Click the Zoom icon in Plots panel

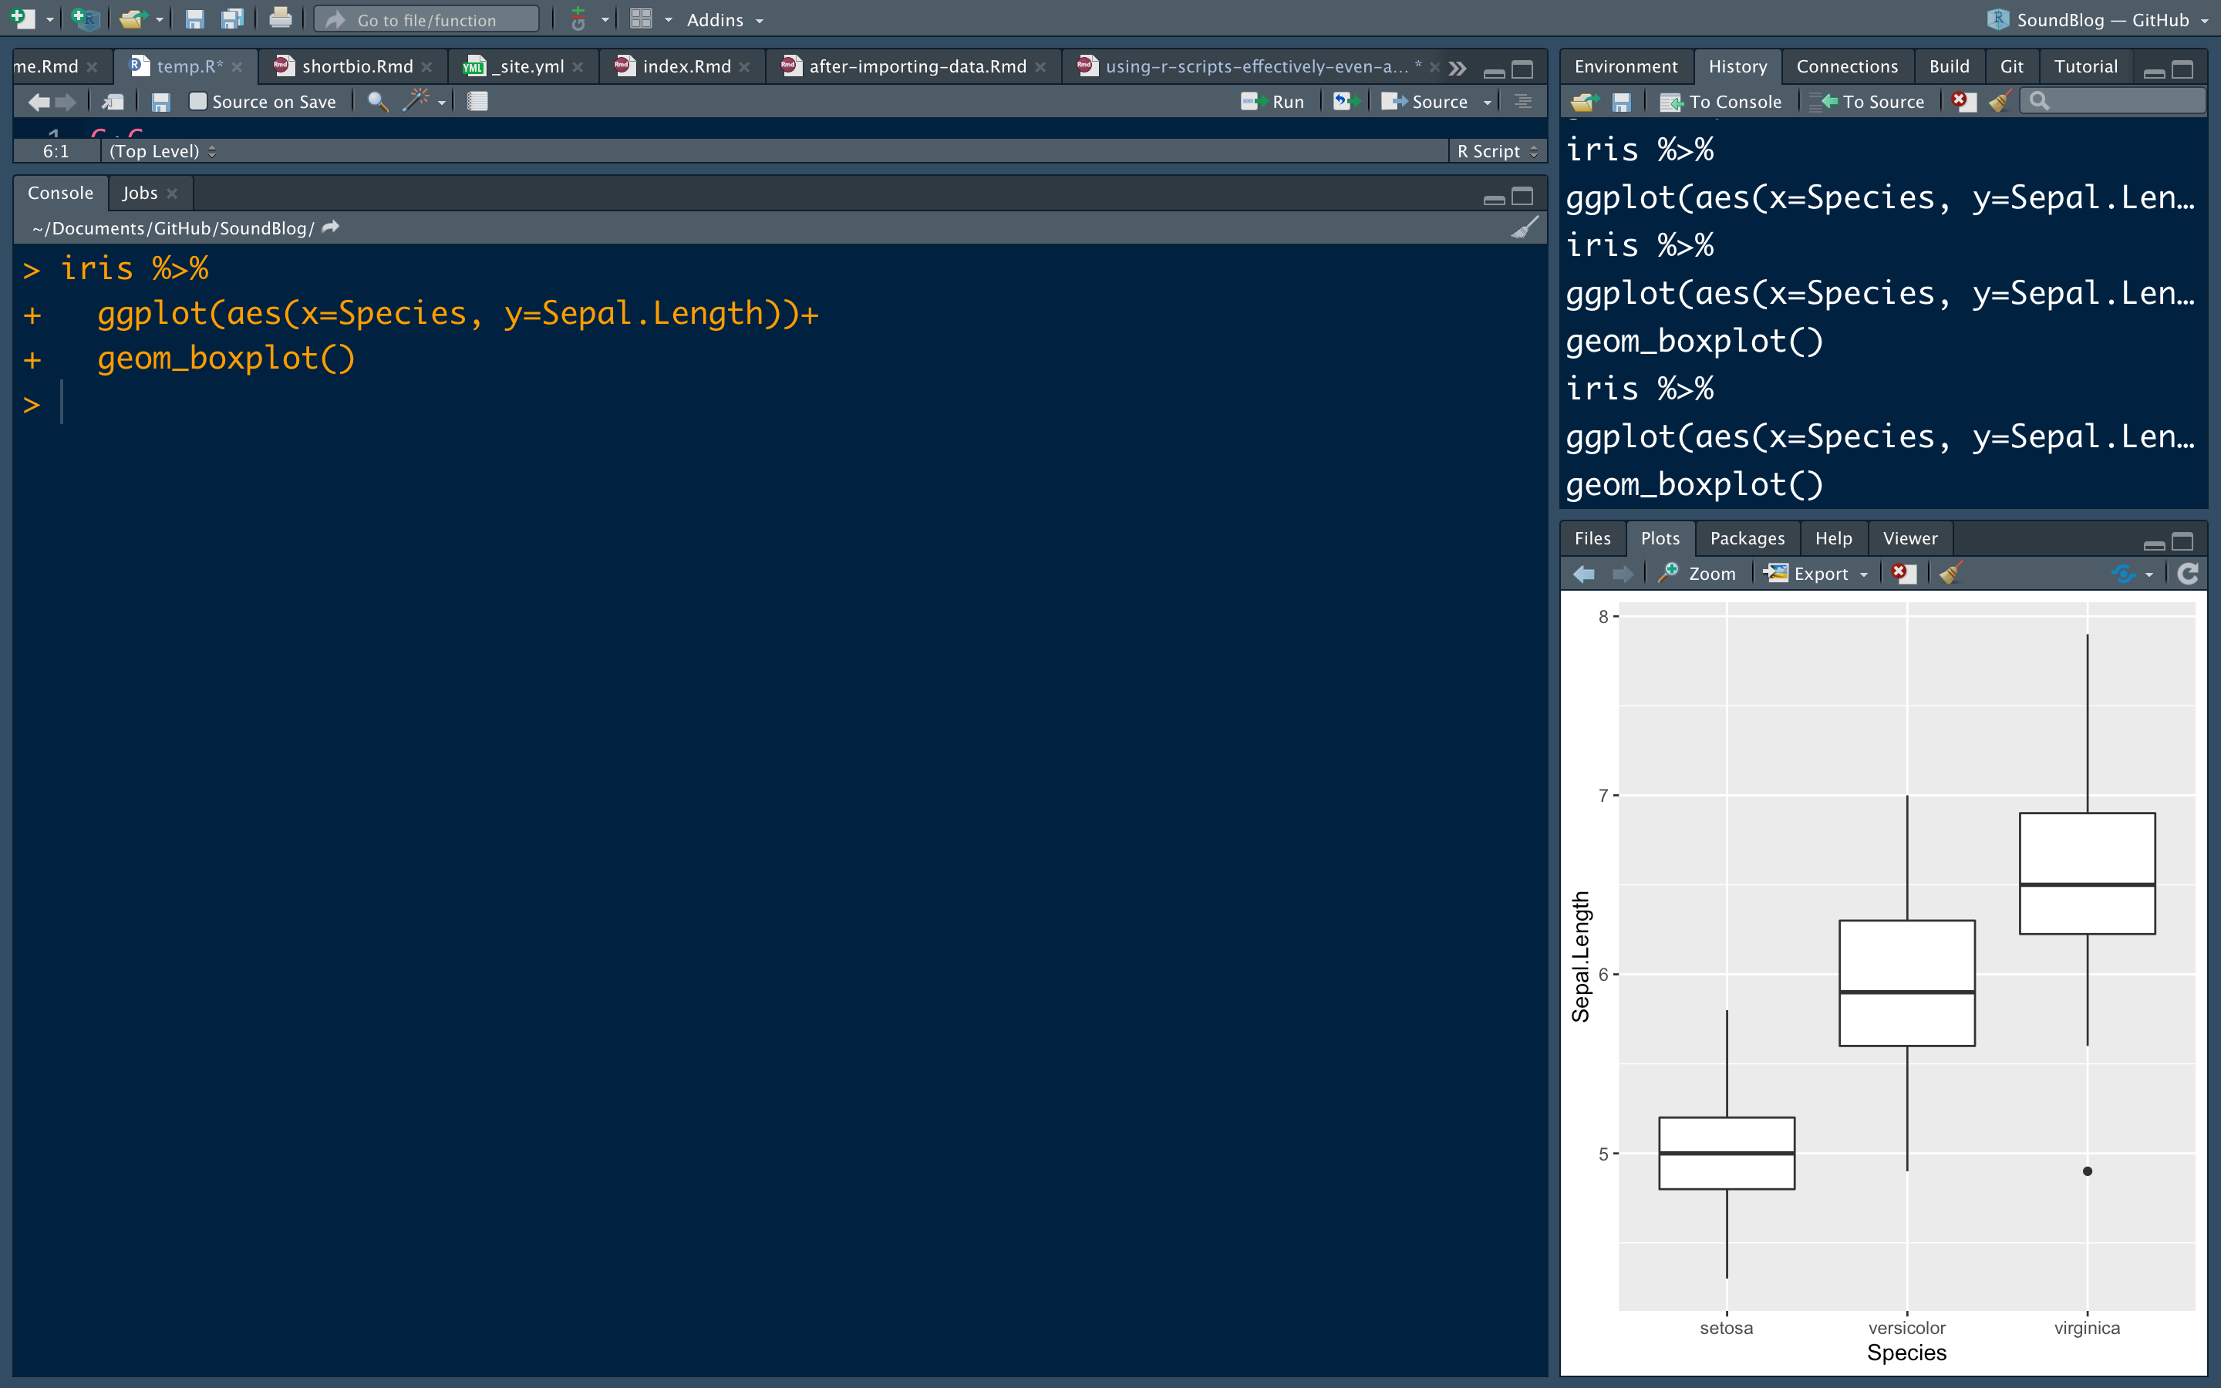pyautogui.click(x=1698, y=572)
